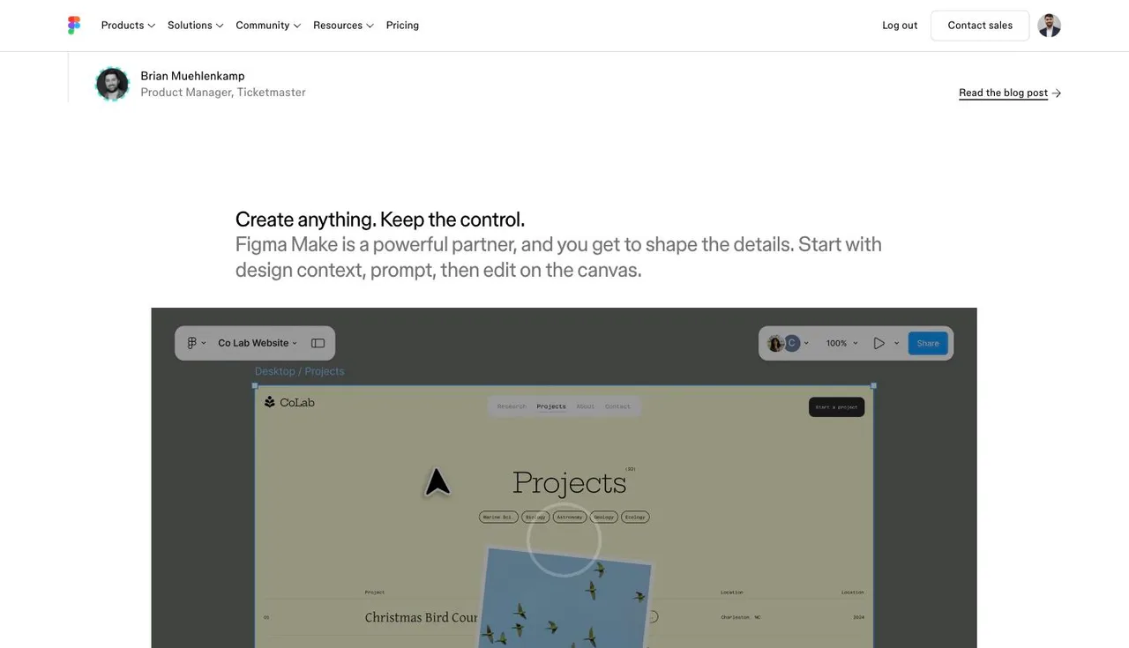
Task: Expand the collaborators chevron in mockup
Action: point(806,343)
